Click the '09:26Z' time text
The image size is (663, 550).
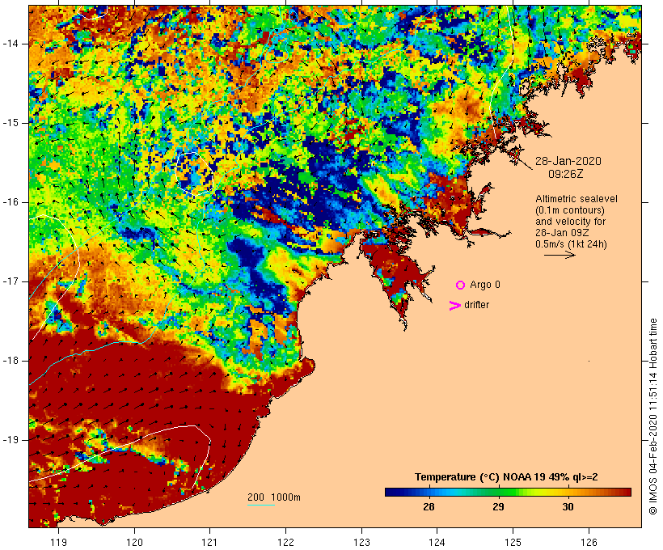[x=566, y=174]
